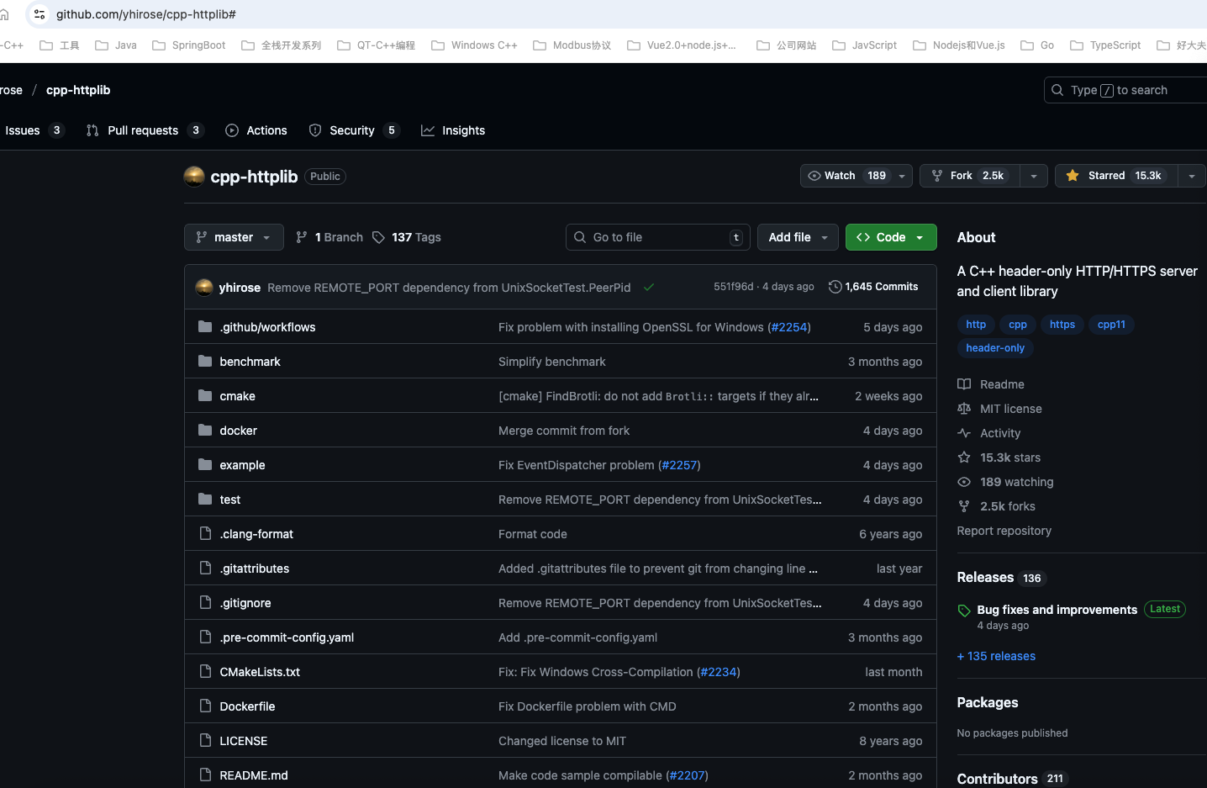Screen dimensions: 1207x788
Task: Click the watching eye icon in About
Action: pos(964,482)
